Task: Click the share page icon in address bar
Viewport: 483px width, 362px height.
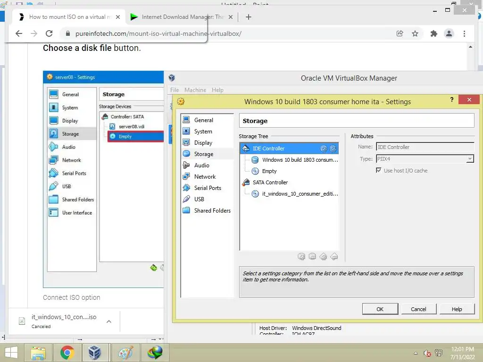Action: click(400, 33)
